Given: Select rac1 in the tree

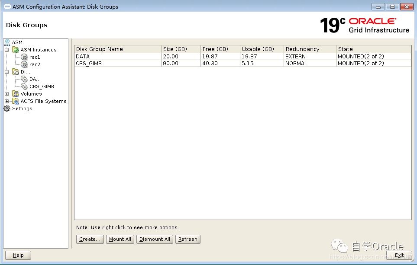Looking at the screenshot, I should 35,57.
